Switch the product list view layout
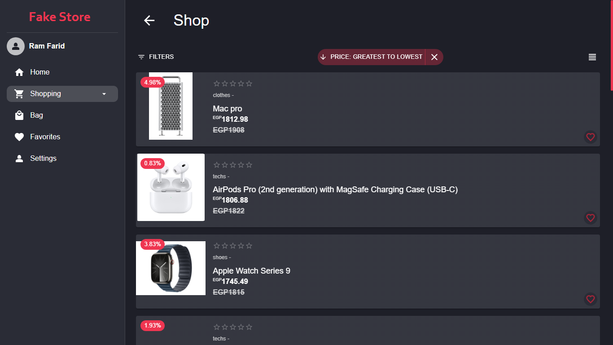The height and width of the screenshot is (345, 613). [592, 57]
